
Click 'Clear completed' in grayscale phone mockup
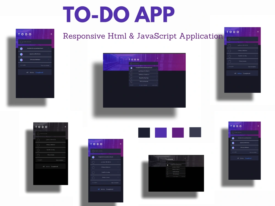[60, 160]
